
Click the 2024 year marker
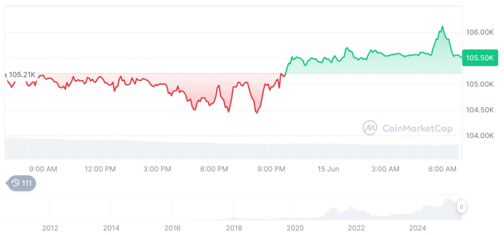(418, 227)
